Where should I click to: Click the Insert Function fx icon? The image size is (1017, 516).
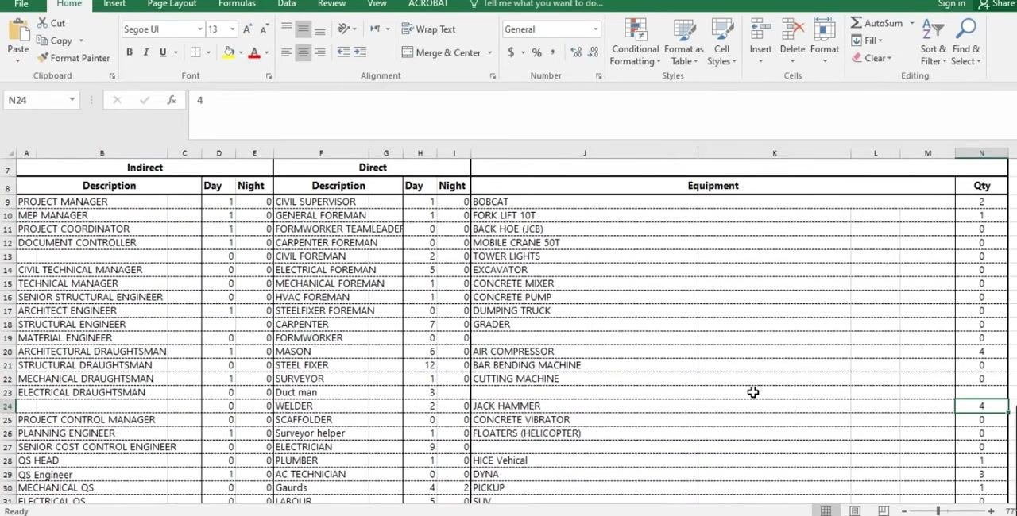(x=172, y=100)
